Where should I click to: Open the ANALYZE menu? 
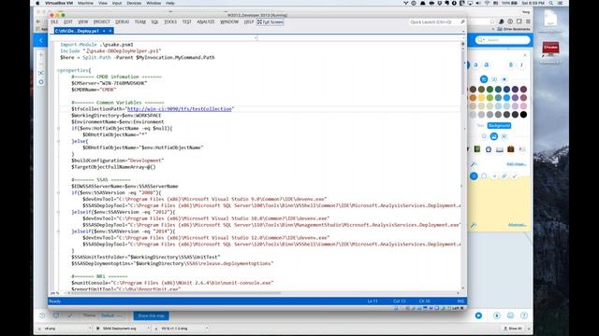206,22
